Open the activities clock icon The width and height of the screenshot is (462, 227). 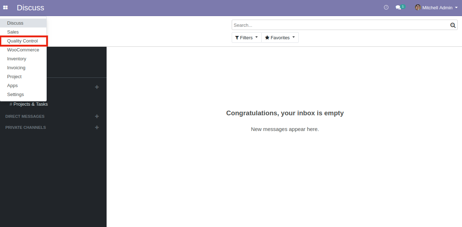pyautogui.click(x=386, y=7)
